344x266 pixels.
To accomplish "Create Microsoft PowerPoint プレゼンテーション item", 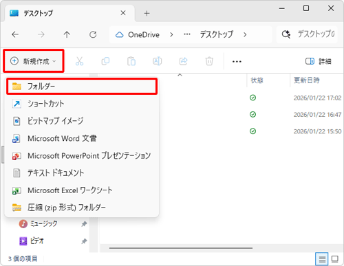I will point(82,156).
